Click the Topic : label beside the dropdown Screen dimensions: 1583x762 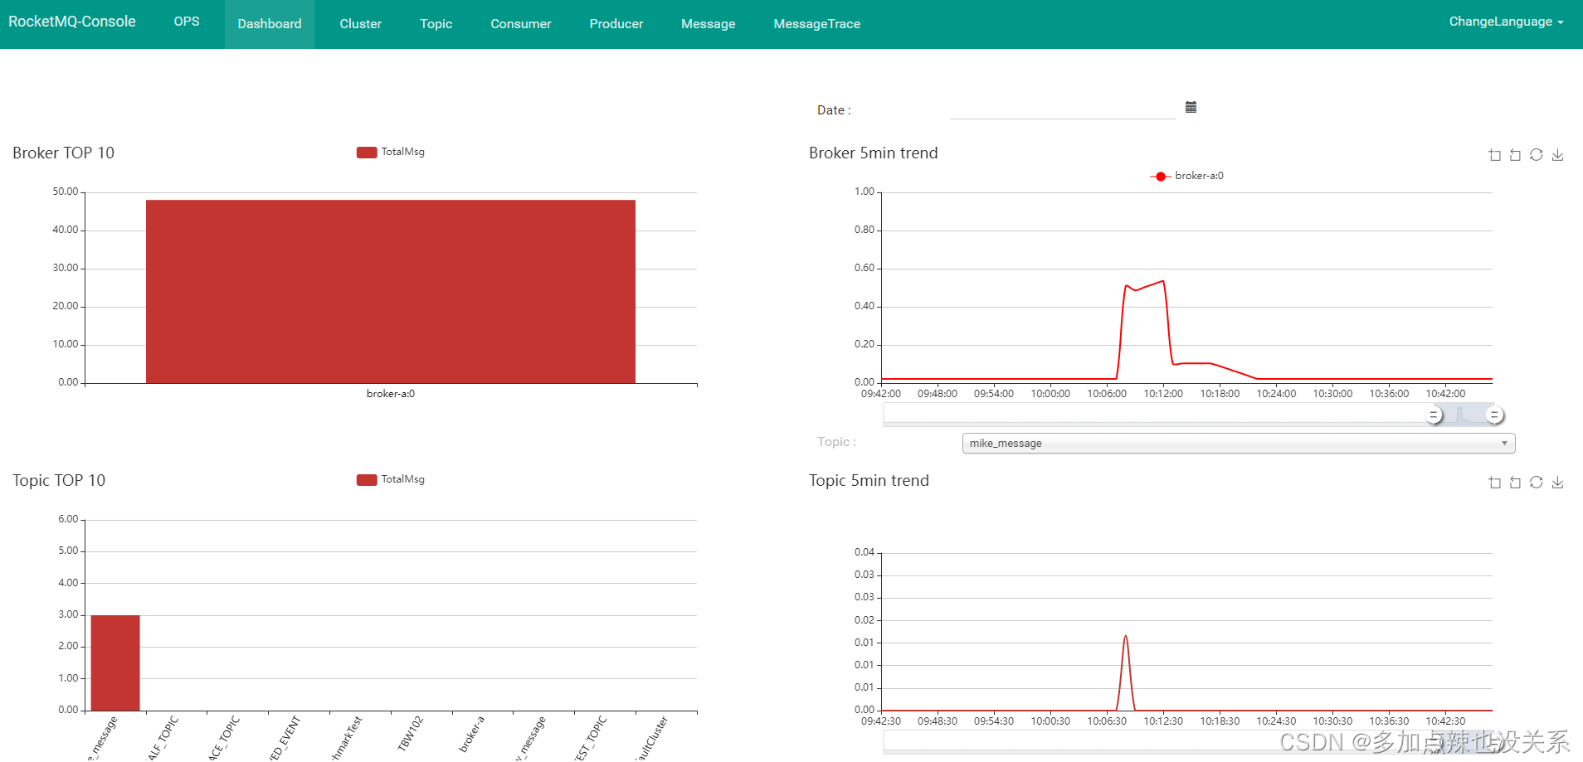point(836,442)
